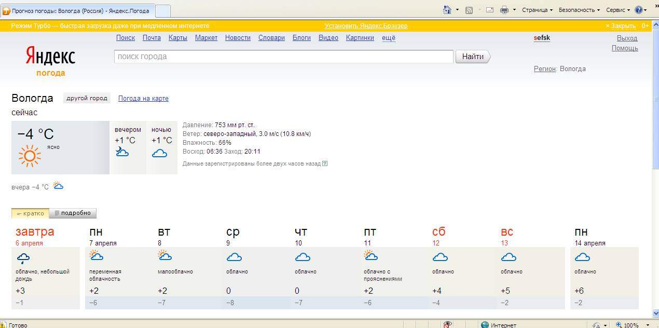This screenshot has width=659, height=328.
Task: Open the browser Home page icon
Action: (x=447, y=9)
